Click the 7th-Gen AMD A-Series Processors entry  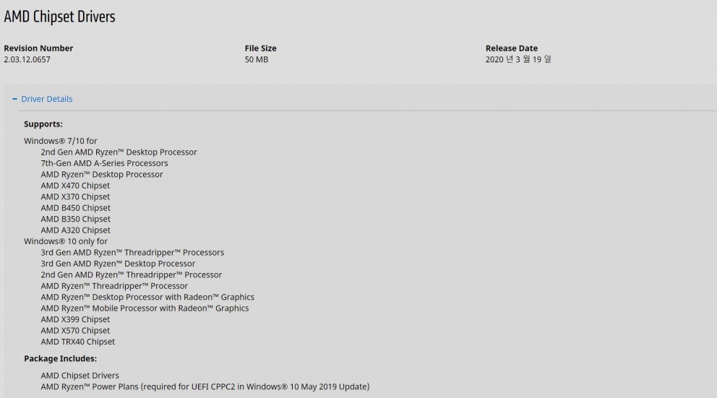tap(104, 163)
